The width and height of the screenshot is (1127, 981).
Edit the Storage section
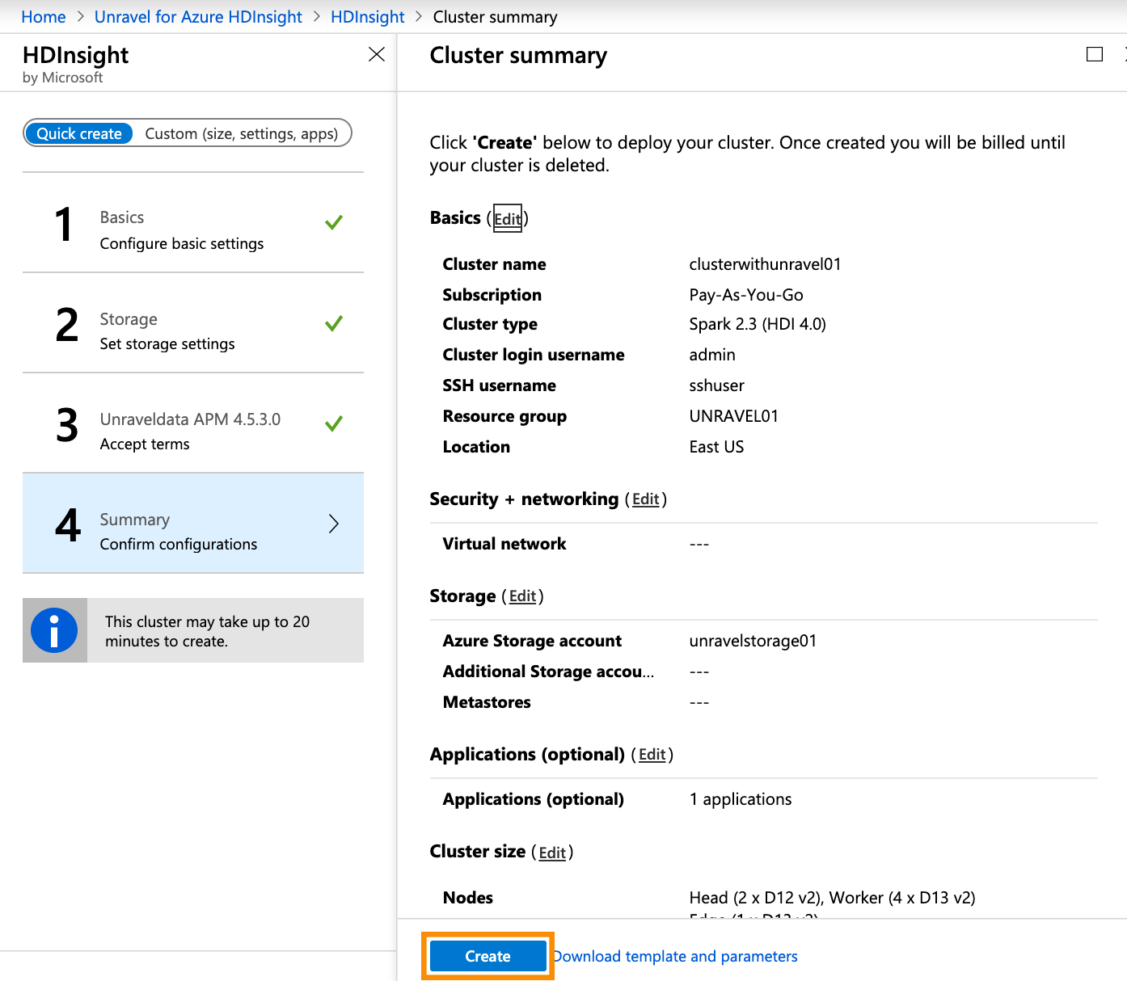click(523, 596)
